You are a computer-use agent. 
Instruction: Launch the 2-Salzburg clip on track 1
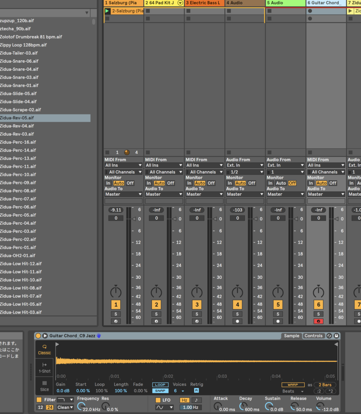(x=107, y=11)
